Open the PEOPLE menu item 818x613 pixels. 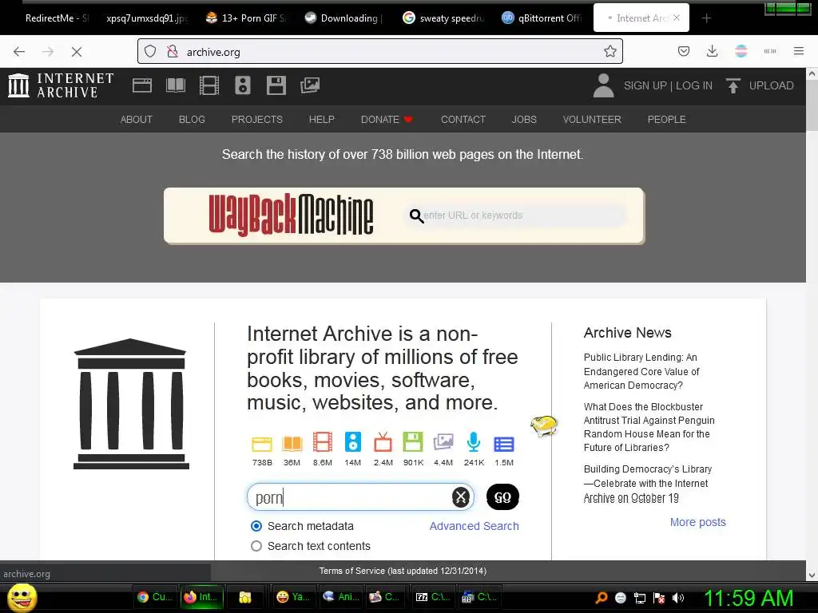[667, 120]
